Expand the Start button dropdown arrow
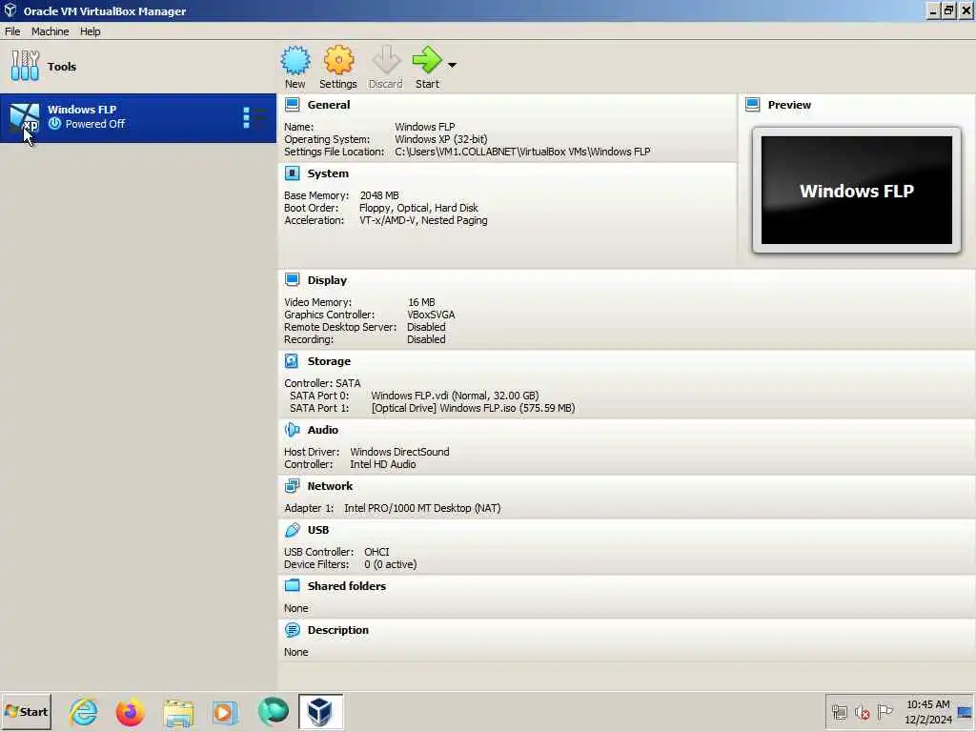The width and height of the screenshot is (976, 732). pyautogui.click(x=452, y=65)
